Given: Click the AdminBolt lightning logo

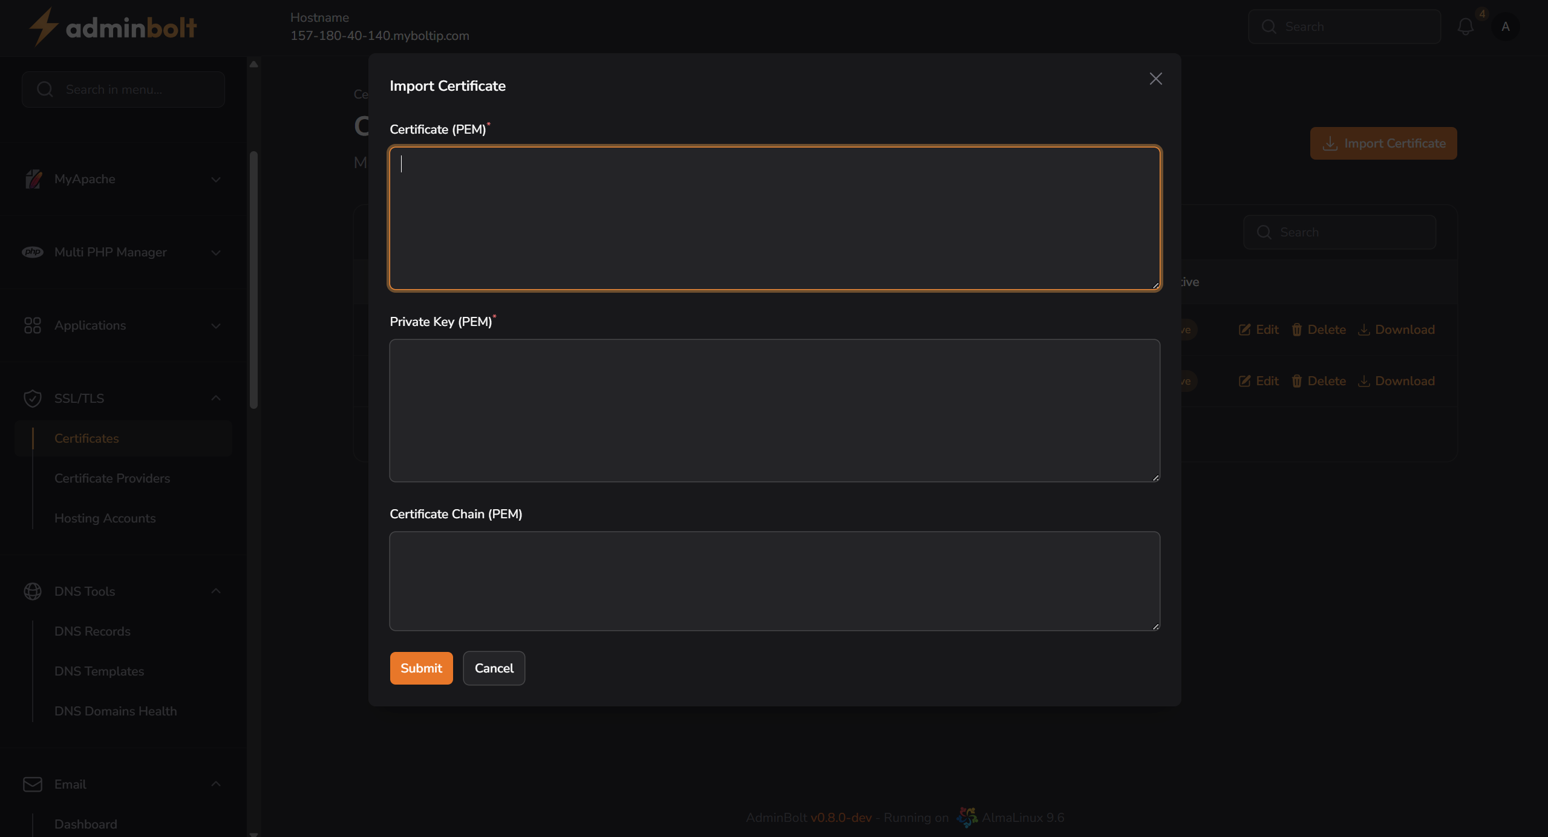Looking at the screenshot, I should coord(43,26).
